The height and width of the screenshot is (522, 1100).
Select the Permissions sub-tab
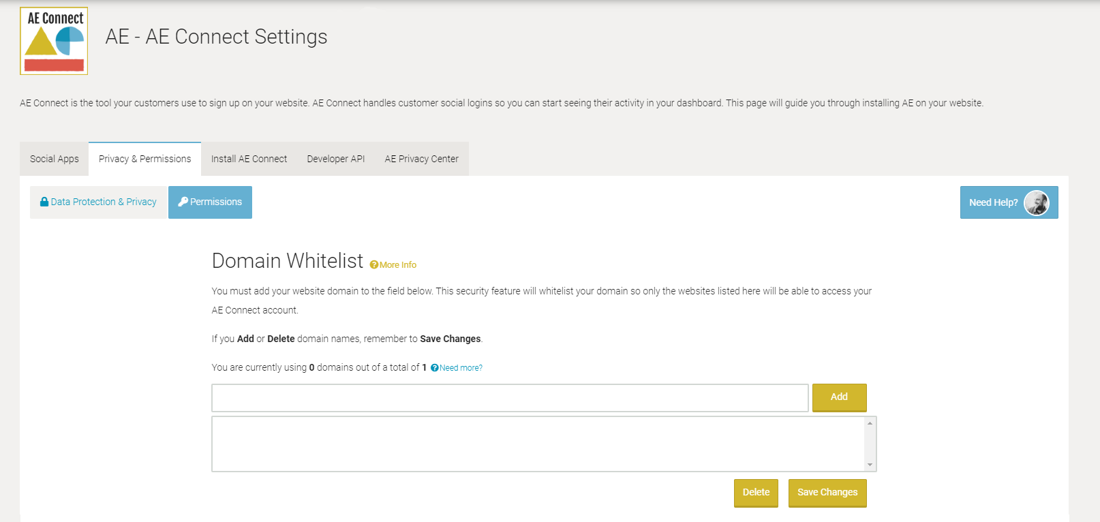pyautogui.click(x=210, y=202)
